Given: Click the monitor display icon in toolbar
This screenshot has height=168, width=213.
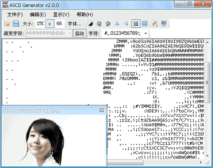Looking at the screenshot, I should (164, 23).
